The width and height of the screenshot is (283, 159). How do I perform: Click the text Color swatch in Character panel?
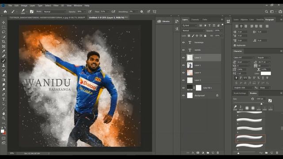[266, 73]
